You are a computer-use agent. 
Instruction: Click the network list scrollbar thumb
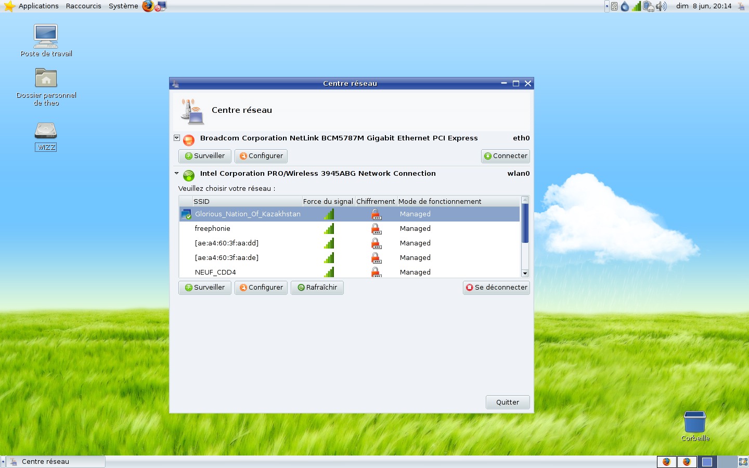click(x=525, y=223)
